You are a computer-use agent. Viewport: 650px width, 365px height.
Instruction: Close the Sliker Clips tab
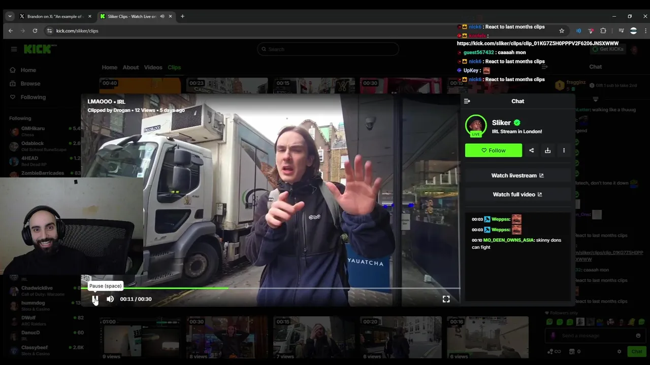[171, 16]
